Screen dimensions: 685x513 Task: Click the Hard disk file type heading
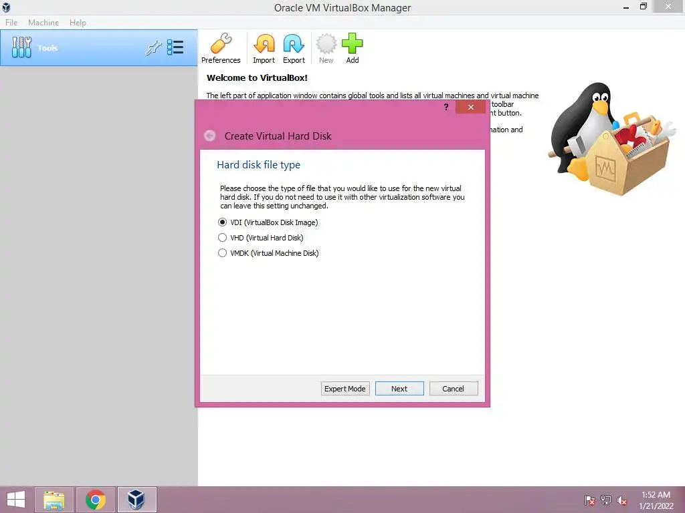[259, 164]
